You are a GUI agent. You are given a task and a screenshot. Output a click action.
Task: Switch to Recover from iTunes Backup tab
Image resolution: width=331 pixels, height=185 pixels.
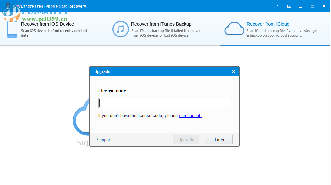click(161, 24)
